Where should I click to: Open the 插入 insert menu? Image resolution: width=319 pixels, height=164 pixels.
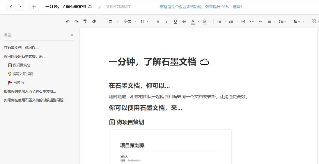pos(299,22)
